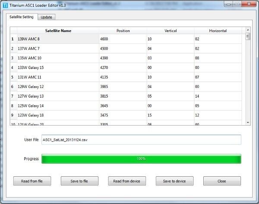
Task: Click the User File input field
Action: [x=141, y=140]
